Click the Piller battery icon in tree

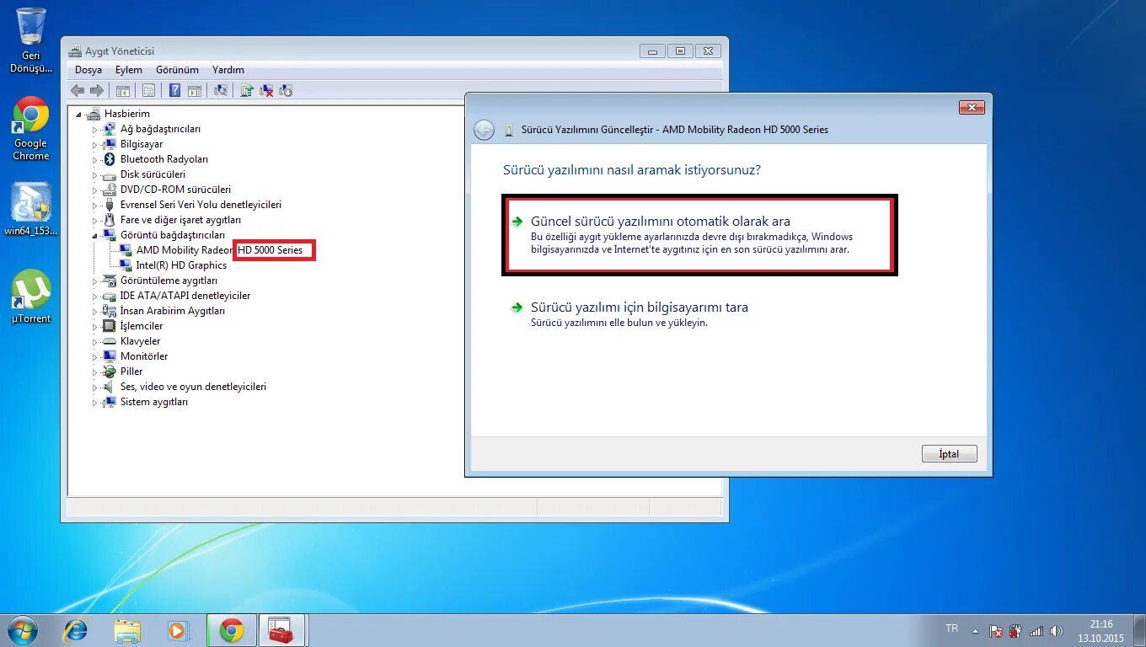[x=109, y=372]
